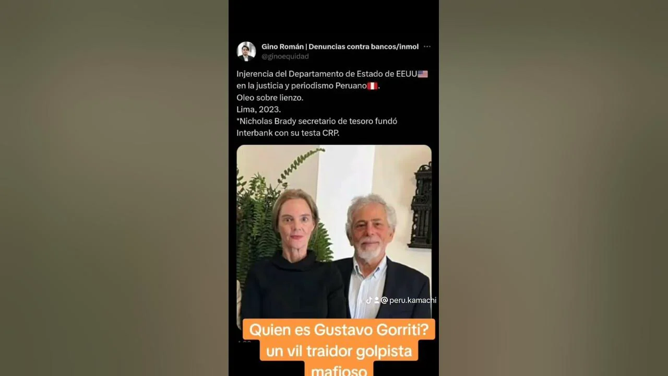Open the @ginoequidad handle
The image size is (668, 376).
285,56
